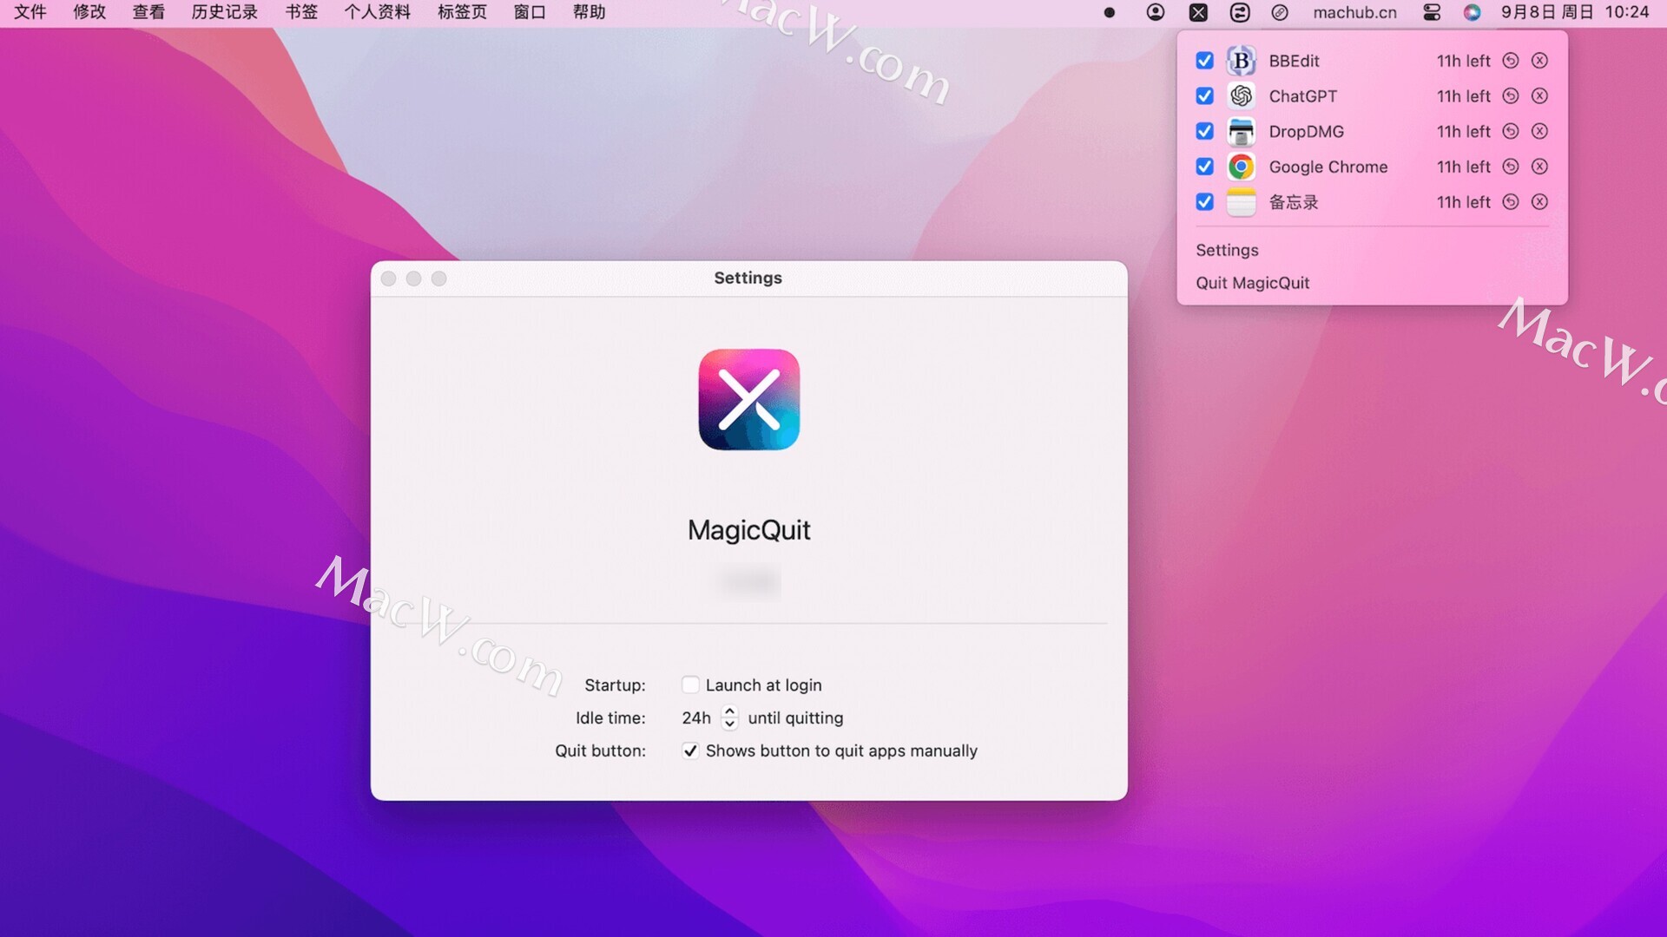Click ChatGPT's 11h left text
This screenshot has width=1667, height=937.
coord(1463,96)
